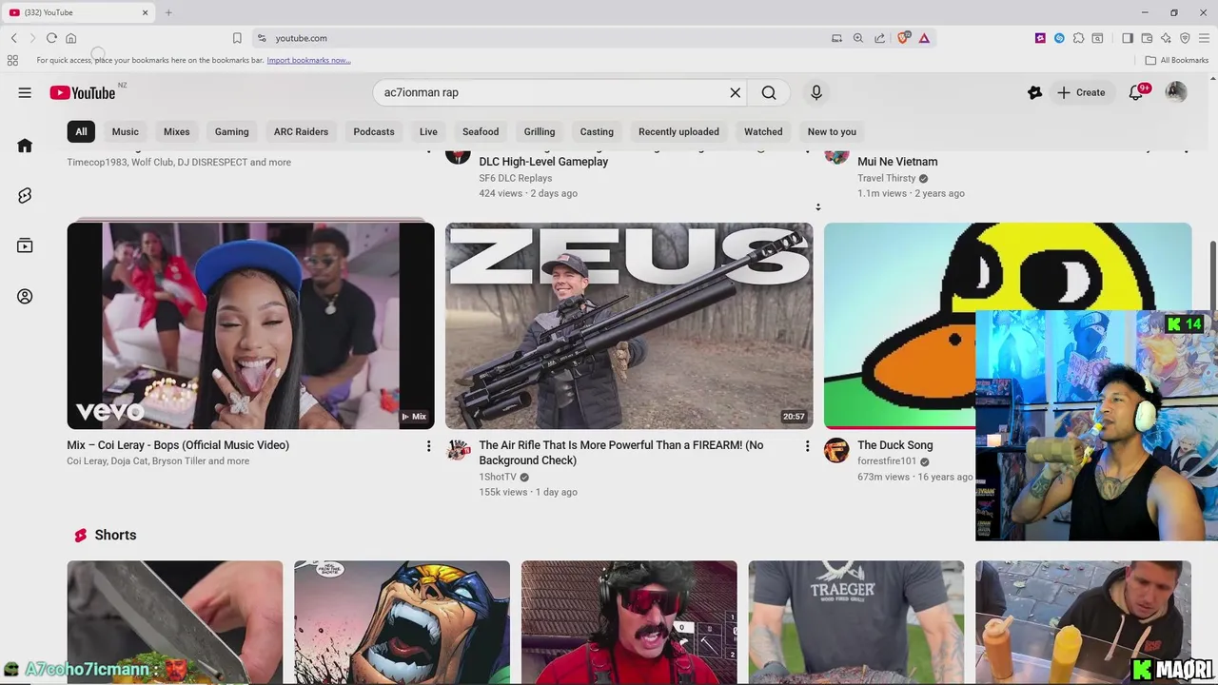Open options for the Air Rifle video
Screen dimensions: 1218x685
pyautogui.click(x=807, y=446)
